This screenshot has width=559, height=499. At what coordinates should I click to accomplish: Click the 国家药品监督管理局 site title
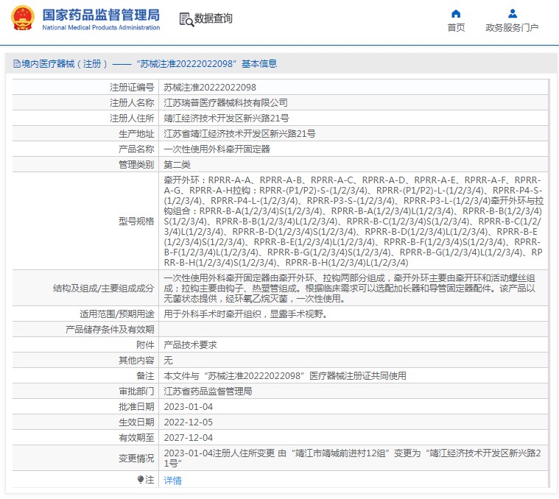[x=101, y=15]
